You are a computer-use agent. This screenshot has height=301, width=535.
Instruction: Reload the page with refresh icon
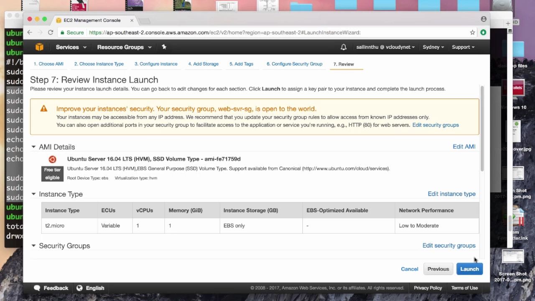pos(51,32)
